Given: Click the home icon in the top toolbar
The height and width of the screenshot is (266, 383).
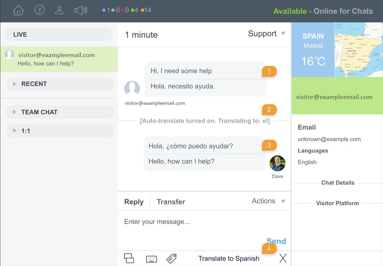Looking at the screenshot, I should (x=18, y=10).
